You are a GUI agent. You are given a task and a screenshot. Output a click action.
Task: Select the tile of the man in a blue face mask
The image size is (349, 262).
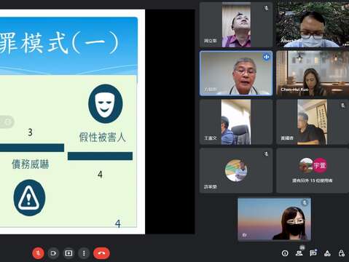[313, 25]
